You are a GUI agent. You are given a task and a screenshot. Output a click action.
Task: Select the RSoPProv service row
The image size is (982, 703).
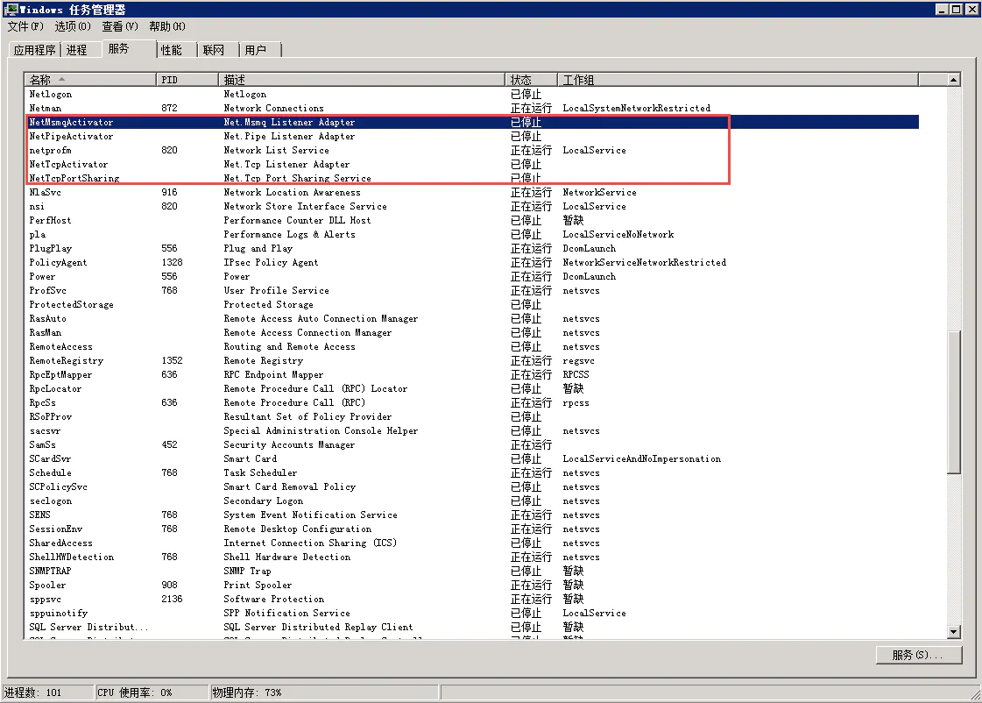click(471, 416)
